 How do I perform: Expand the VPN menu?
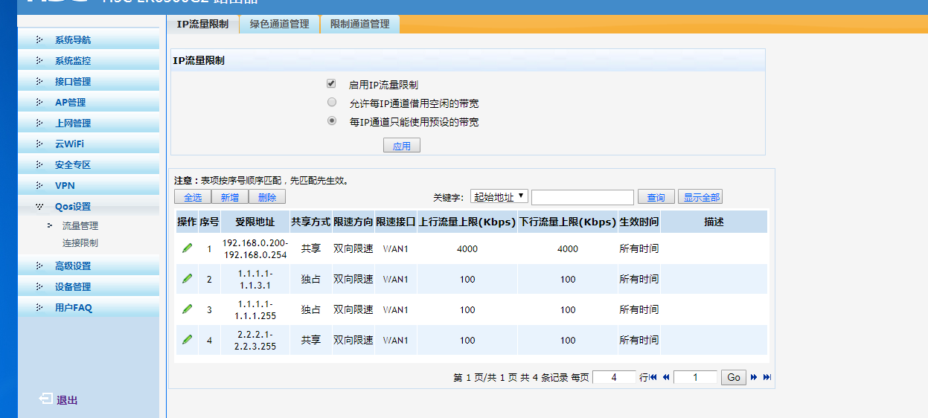[89, 186]
